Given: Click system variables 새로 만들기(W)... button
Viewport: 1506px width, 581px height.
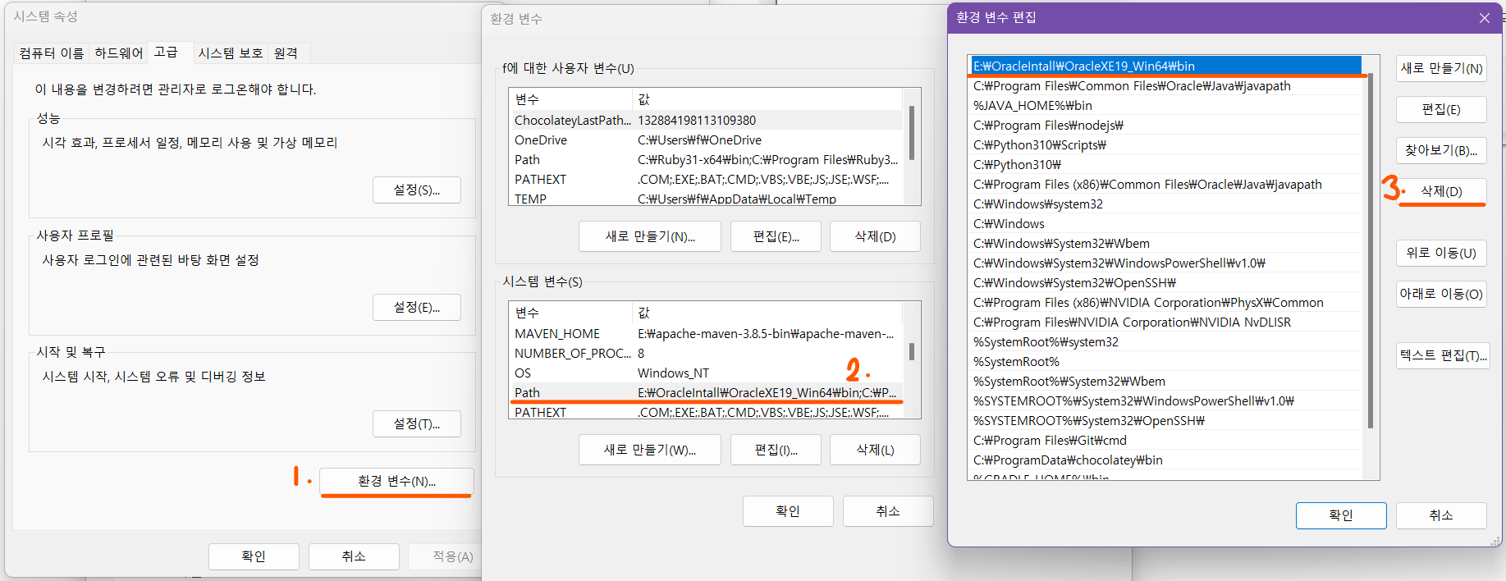Looking at the screenshot, I should (x=650, y=450).
